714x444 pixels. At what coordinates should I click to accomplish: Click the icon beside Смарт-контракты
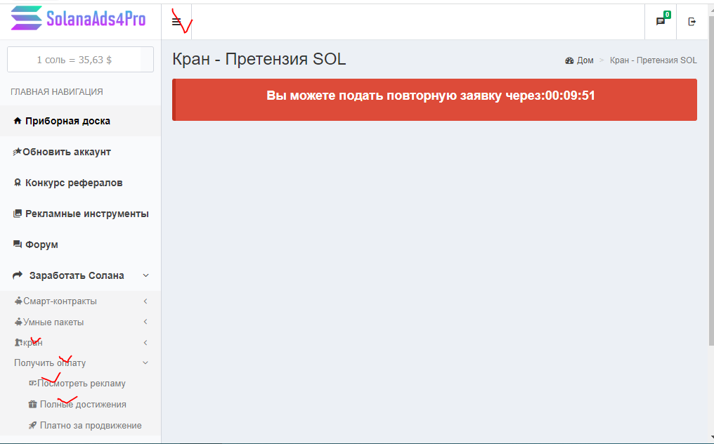pyautogui.click(x=18, y=301)
